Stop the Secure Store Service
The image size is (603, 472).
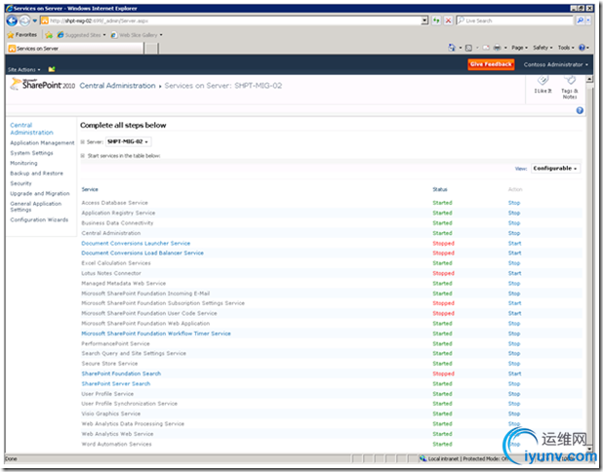[514, 364]
